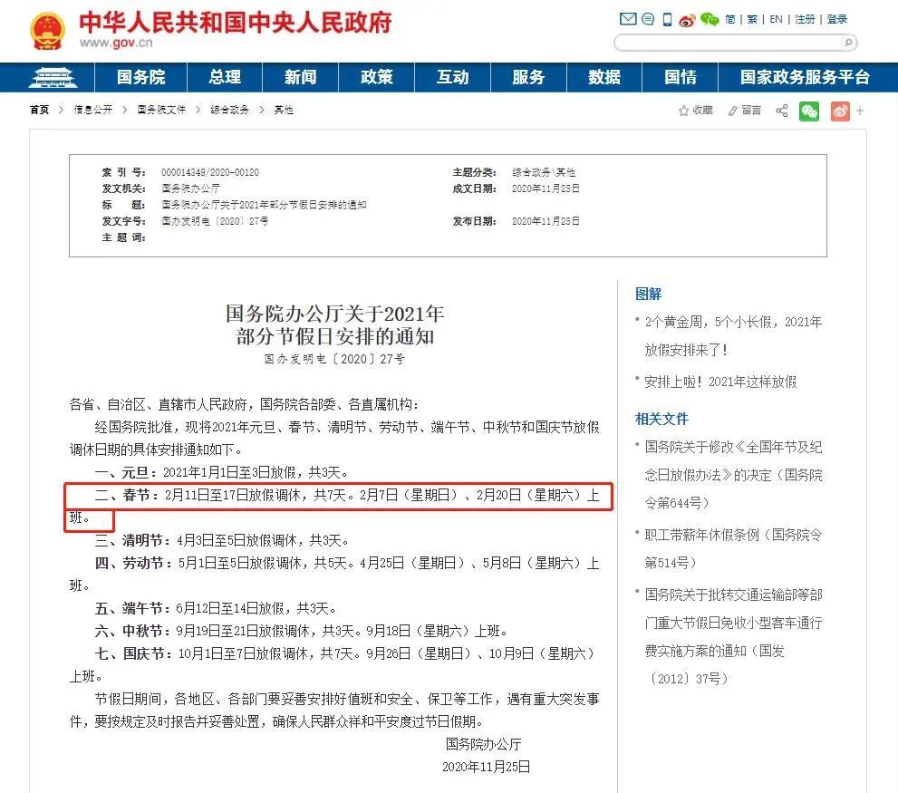Open the 新闻 navigation menu

tap(300, 78)
